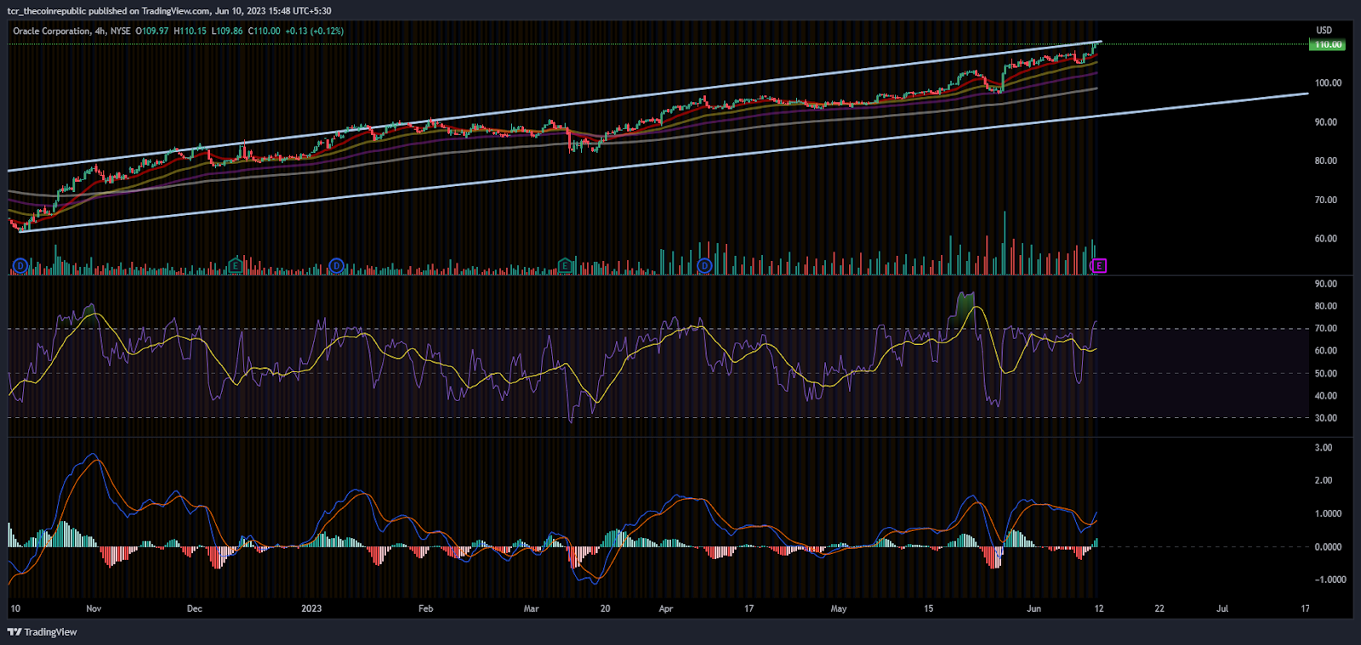The height and width of the screenshot is (645, 1361).
Task: Click the 70.00 price axis label
Action: click(x=1325, y=201)
